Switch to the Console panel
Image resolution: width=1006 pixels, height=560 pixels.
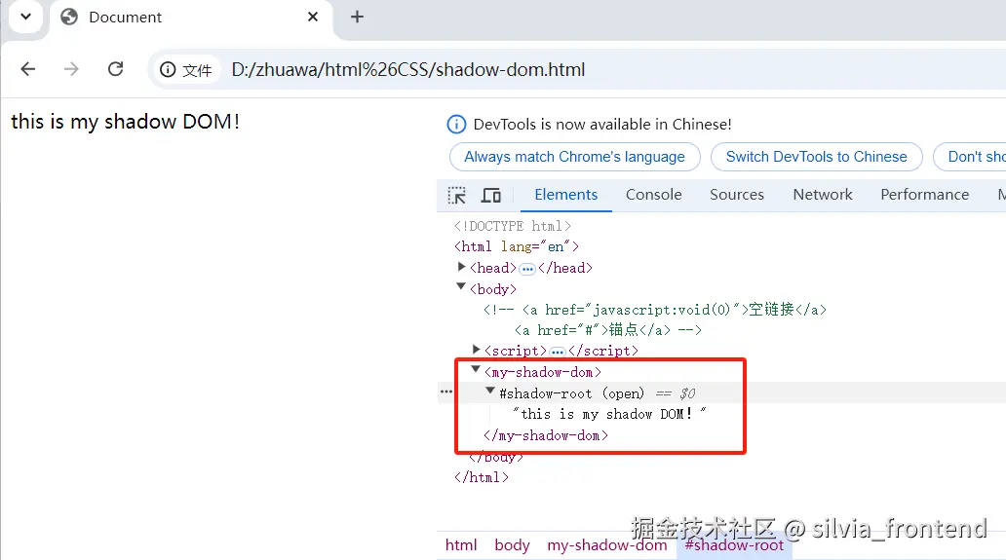click(x=654, y=195)
